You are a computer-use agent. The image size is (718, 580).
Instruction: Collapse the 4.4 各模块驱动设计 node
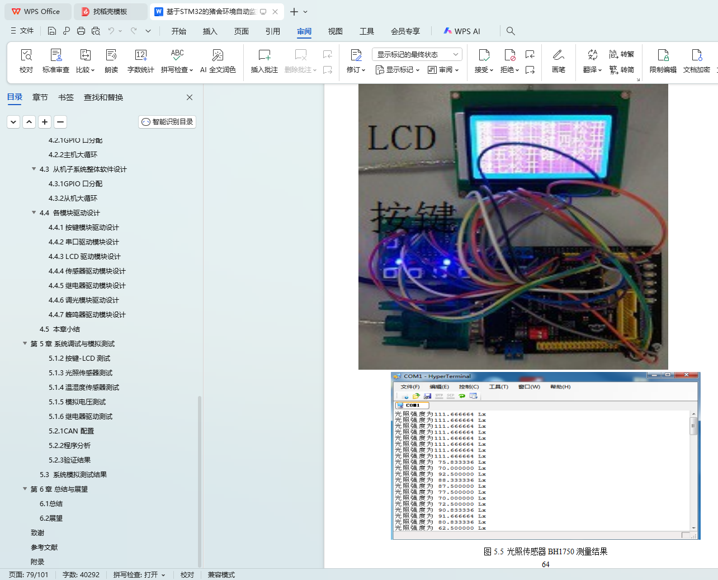point(34,213)
